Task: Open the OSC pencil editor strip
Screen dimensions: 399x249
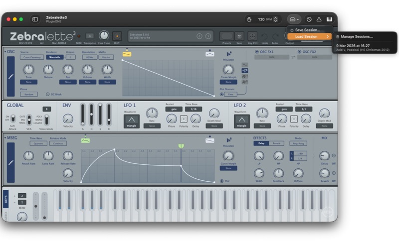Action: [x=10, y=76]
